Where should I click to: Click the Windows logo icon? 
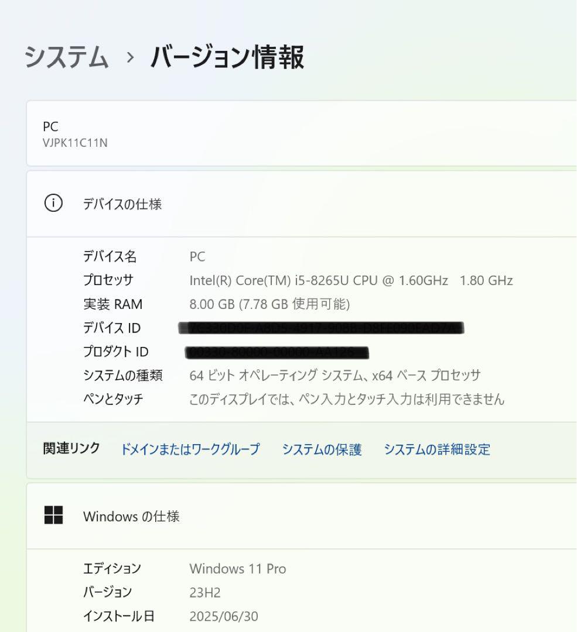tap(53, 515)
